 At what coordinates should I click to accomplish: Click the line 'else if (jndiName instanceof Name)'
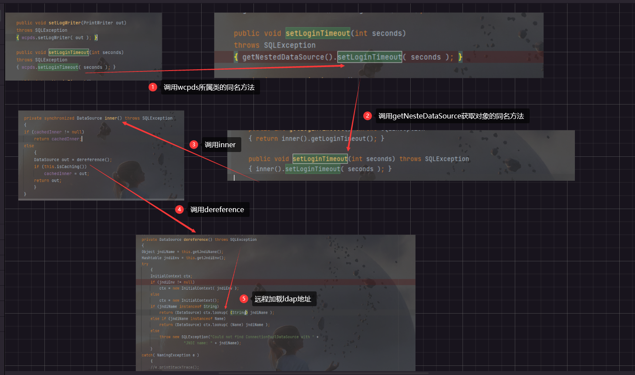pyautogui.click(x=188, y=319)
